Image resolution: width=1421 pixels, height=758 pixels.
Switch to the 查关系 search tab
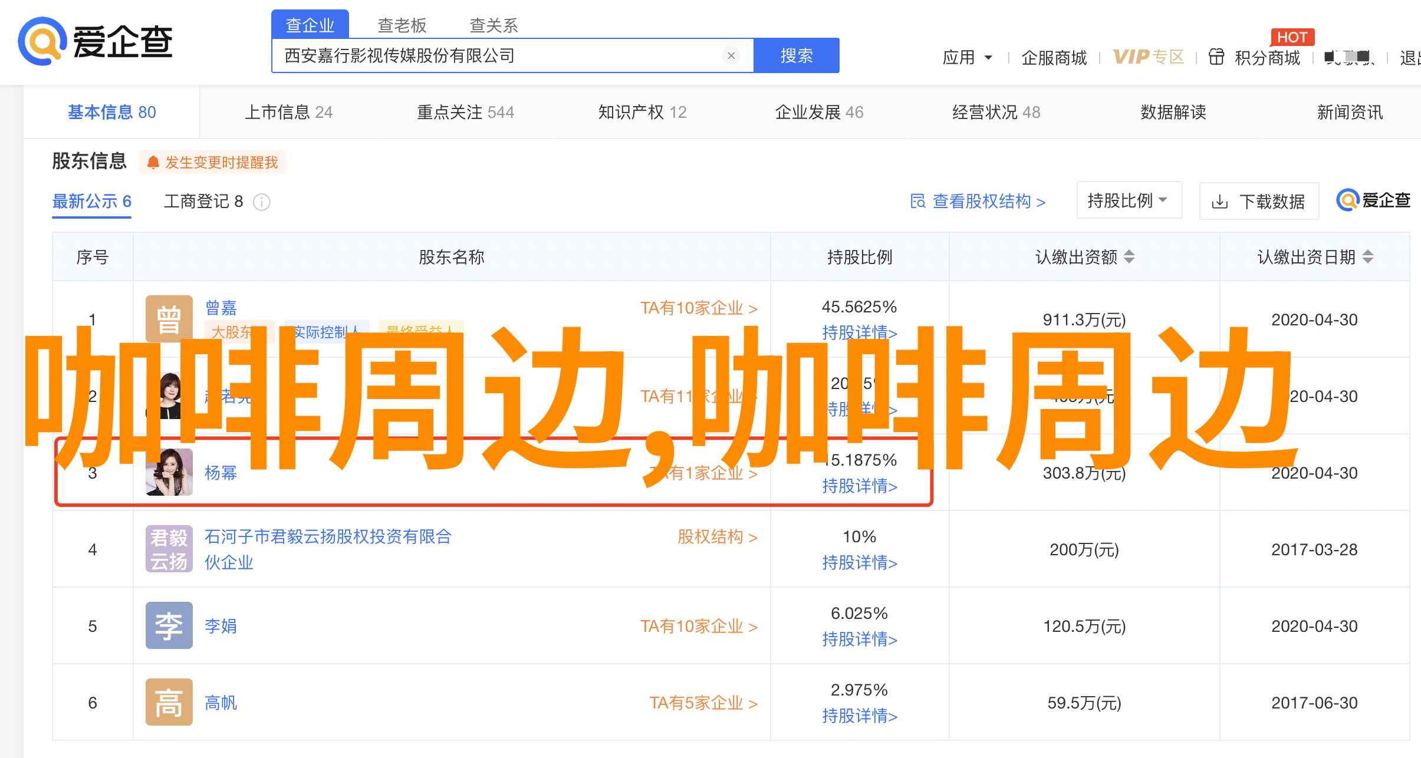pos(494,25)
